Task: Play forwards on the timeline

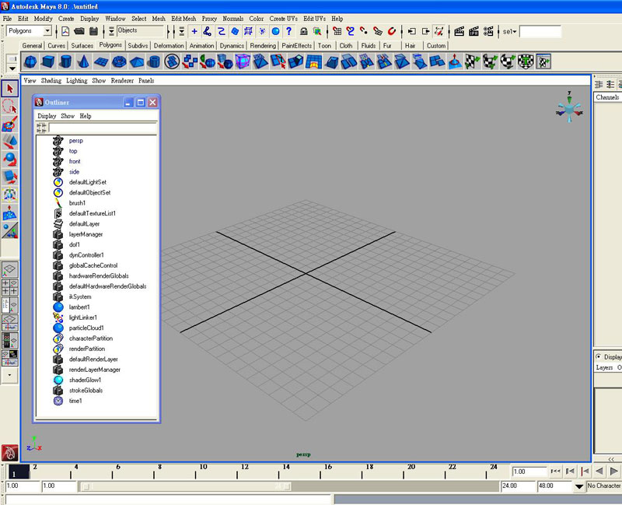Action: [x=613, y=472]
